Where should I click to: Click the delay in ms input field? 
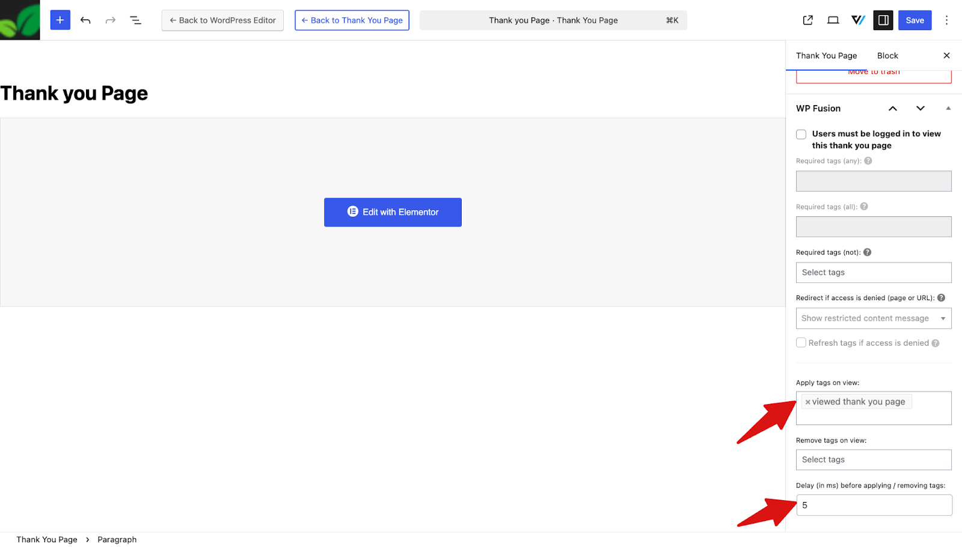[874, 505]
